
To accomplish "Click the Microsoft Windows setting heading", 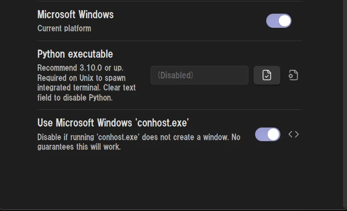I will pyautogui.click(x=75, y=15).
